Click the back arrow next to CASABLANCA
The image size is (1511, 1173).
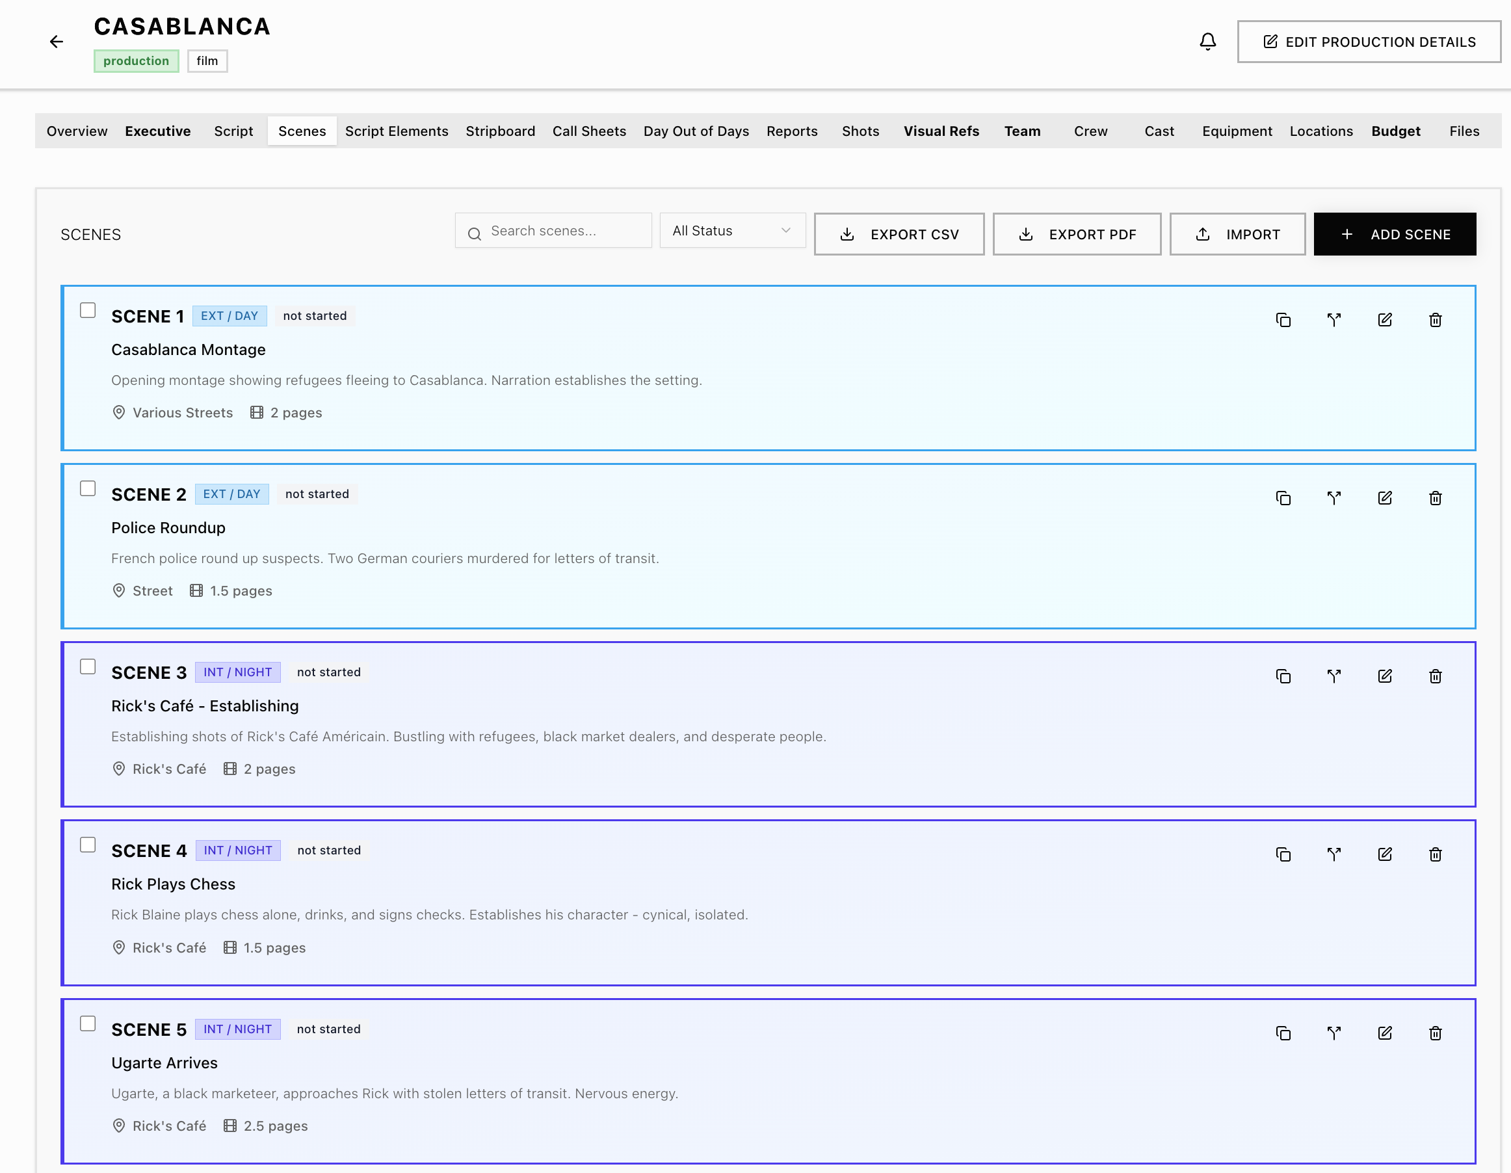(56, 42)
